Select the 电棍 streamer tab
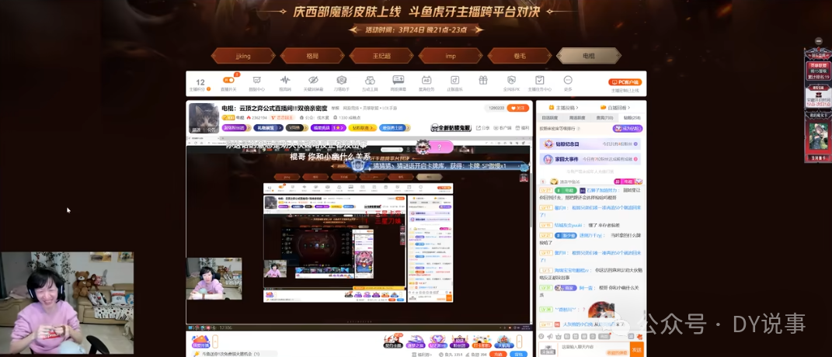Image resolution: width=832 pixels, height=357 pixels. [588, 56]
